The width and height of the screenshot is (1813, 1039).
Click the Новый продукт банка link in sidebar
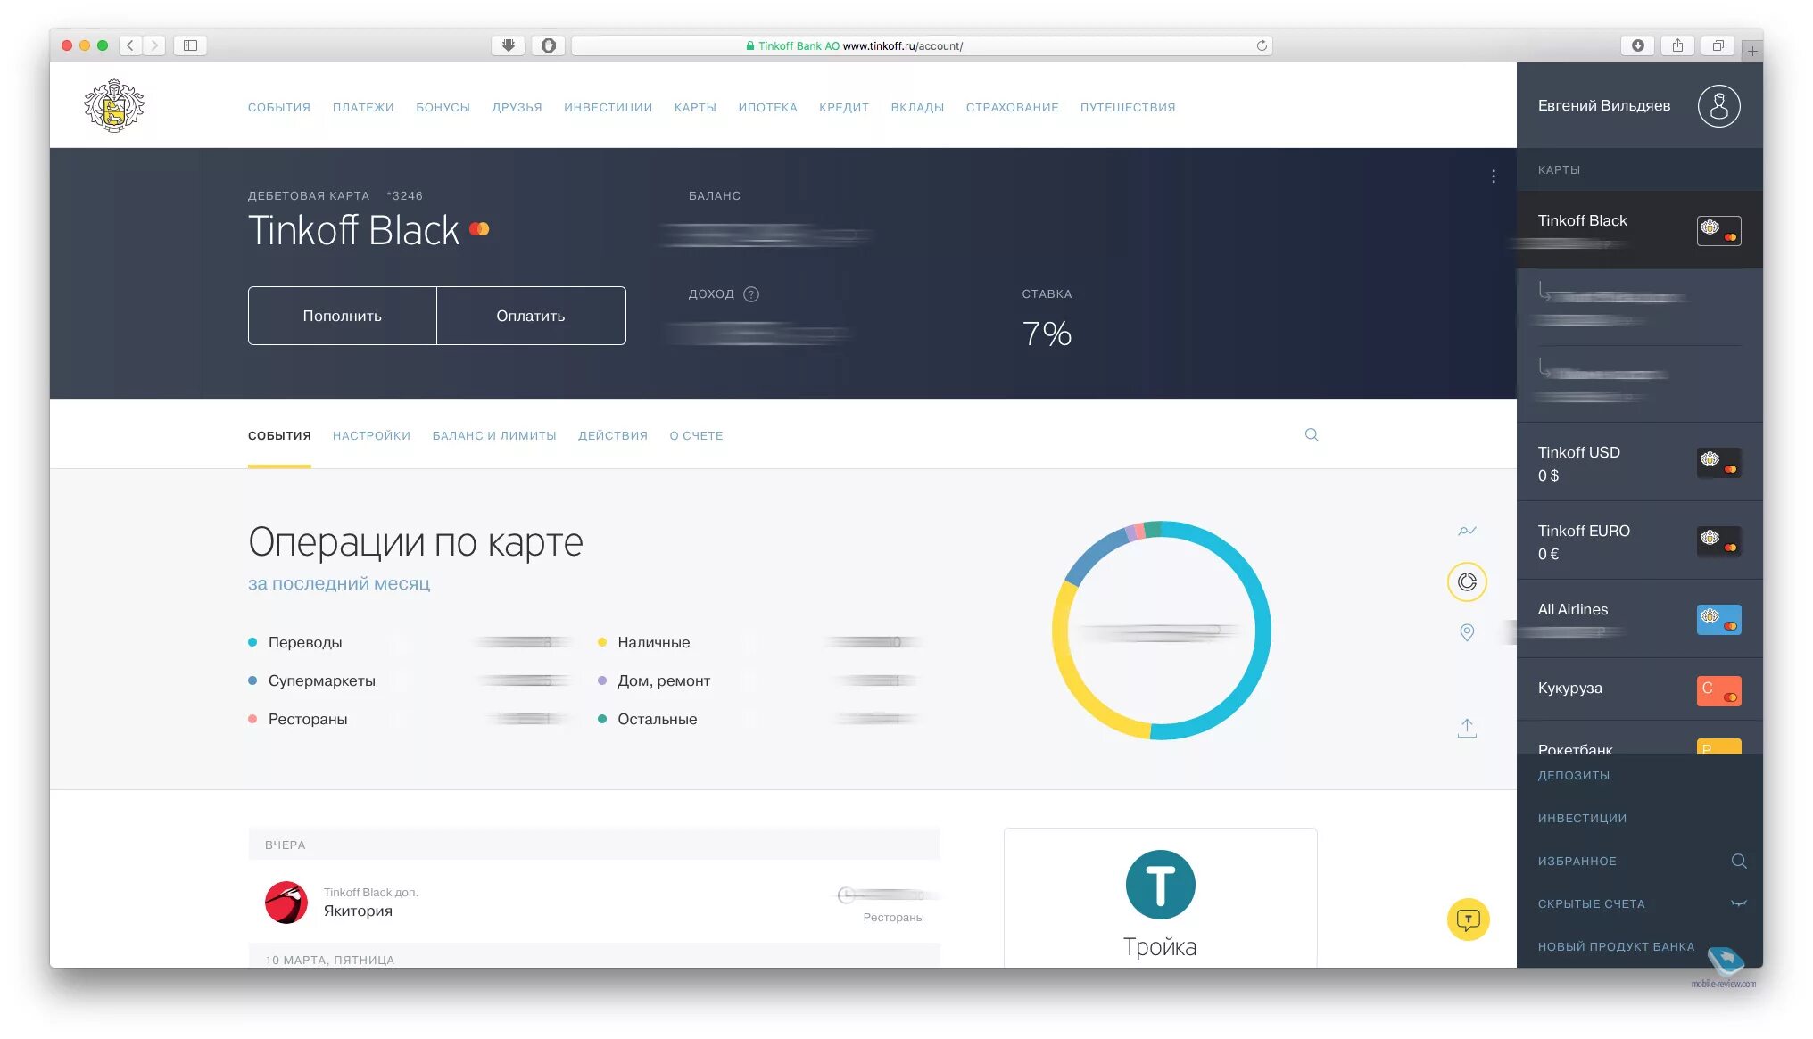pos(1618,945)
